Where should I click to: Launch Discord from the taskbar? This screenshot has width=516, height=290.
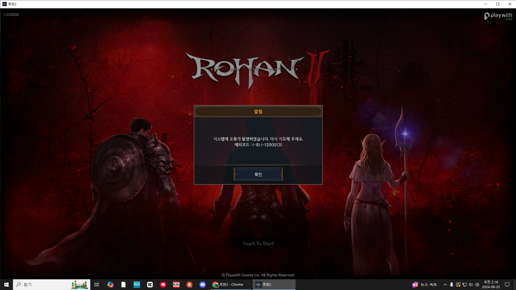tap(203, 285)
